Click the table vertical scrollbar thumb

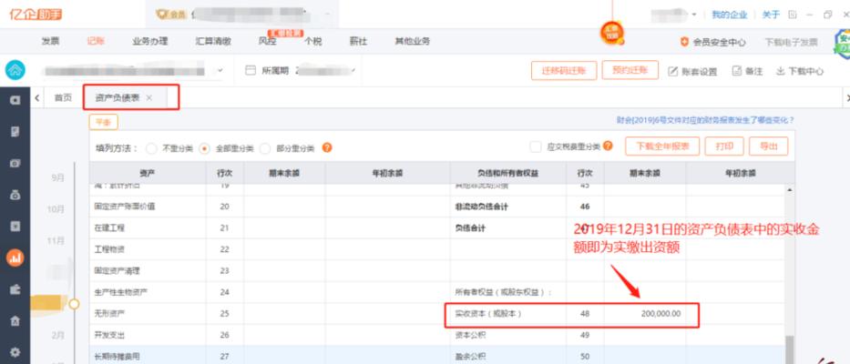pos(789,349)
